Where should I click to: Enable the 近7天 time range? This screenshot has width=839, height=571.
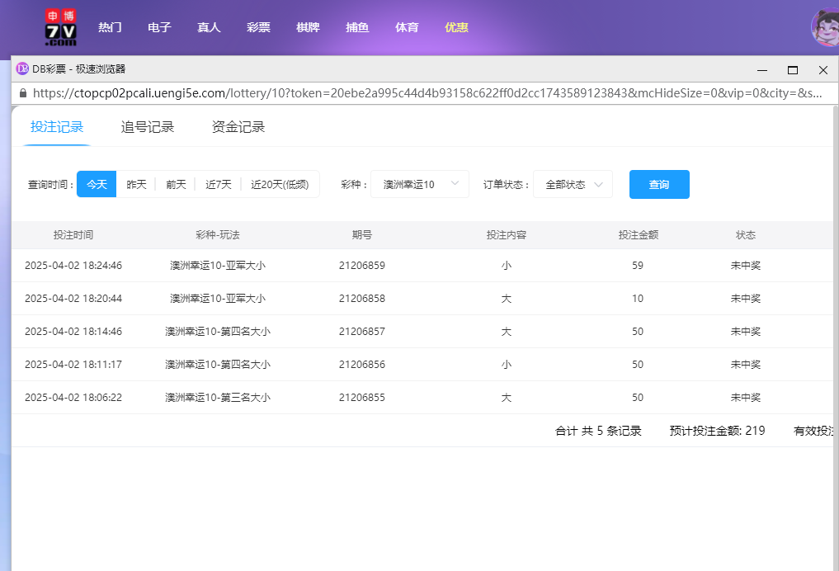point(217,184)
